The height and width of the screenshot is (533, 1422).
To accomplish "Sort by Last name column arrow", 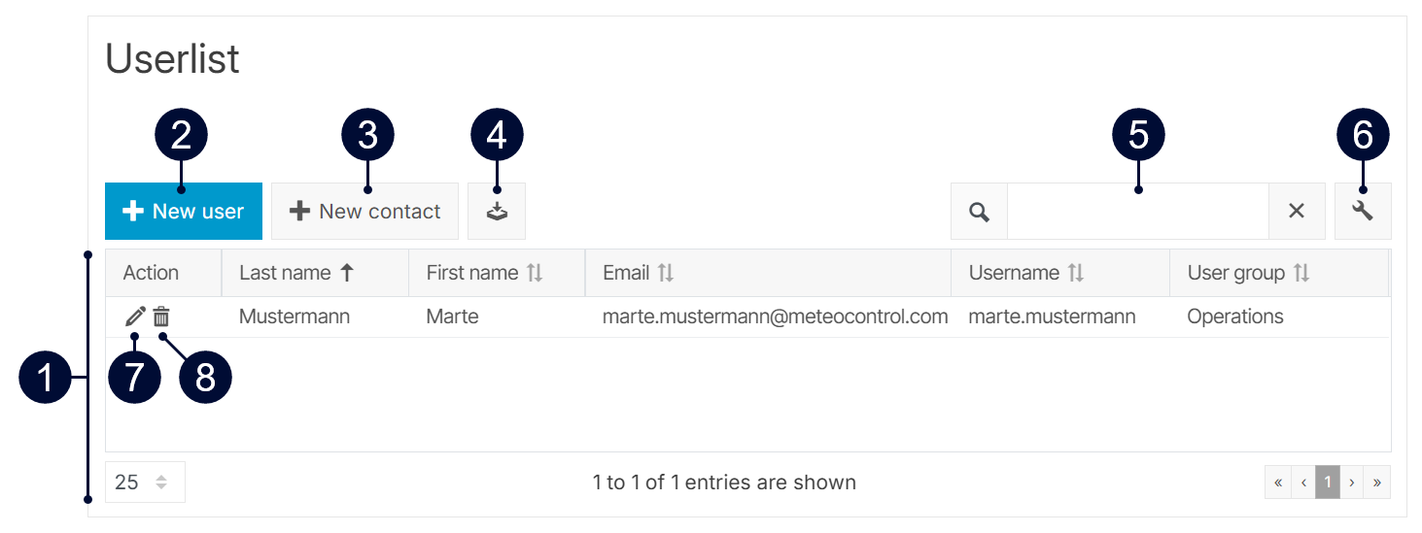I will click(347, 273).
